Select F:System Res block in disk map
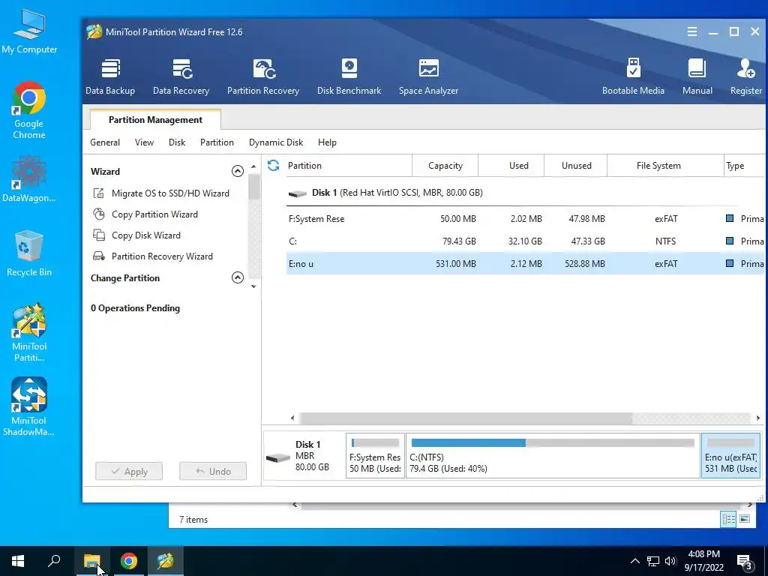 point(375,455)
